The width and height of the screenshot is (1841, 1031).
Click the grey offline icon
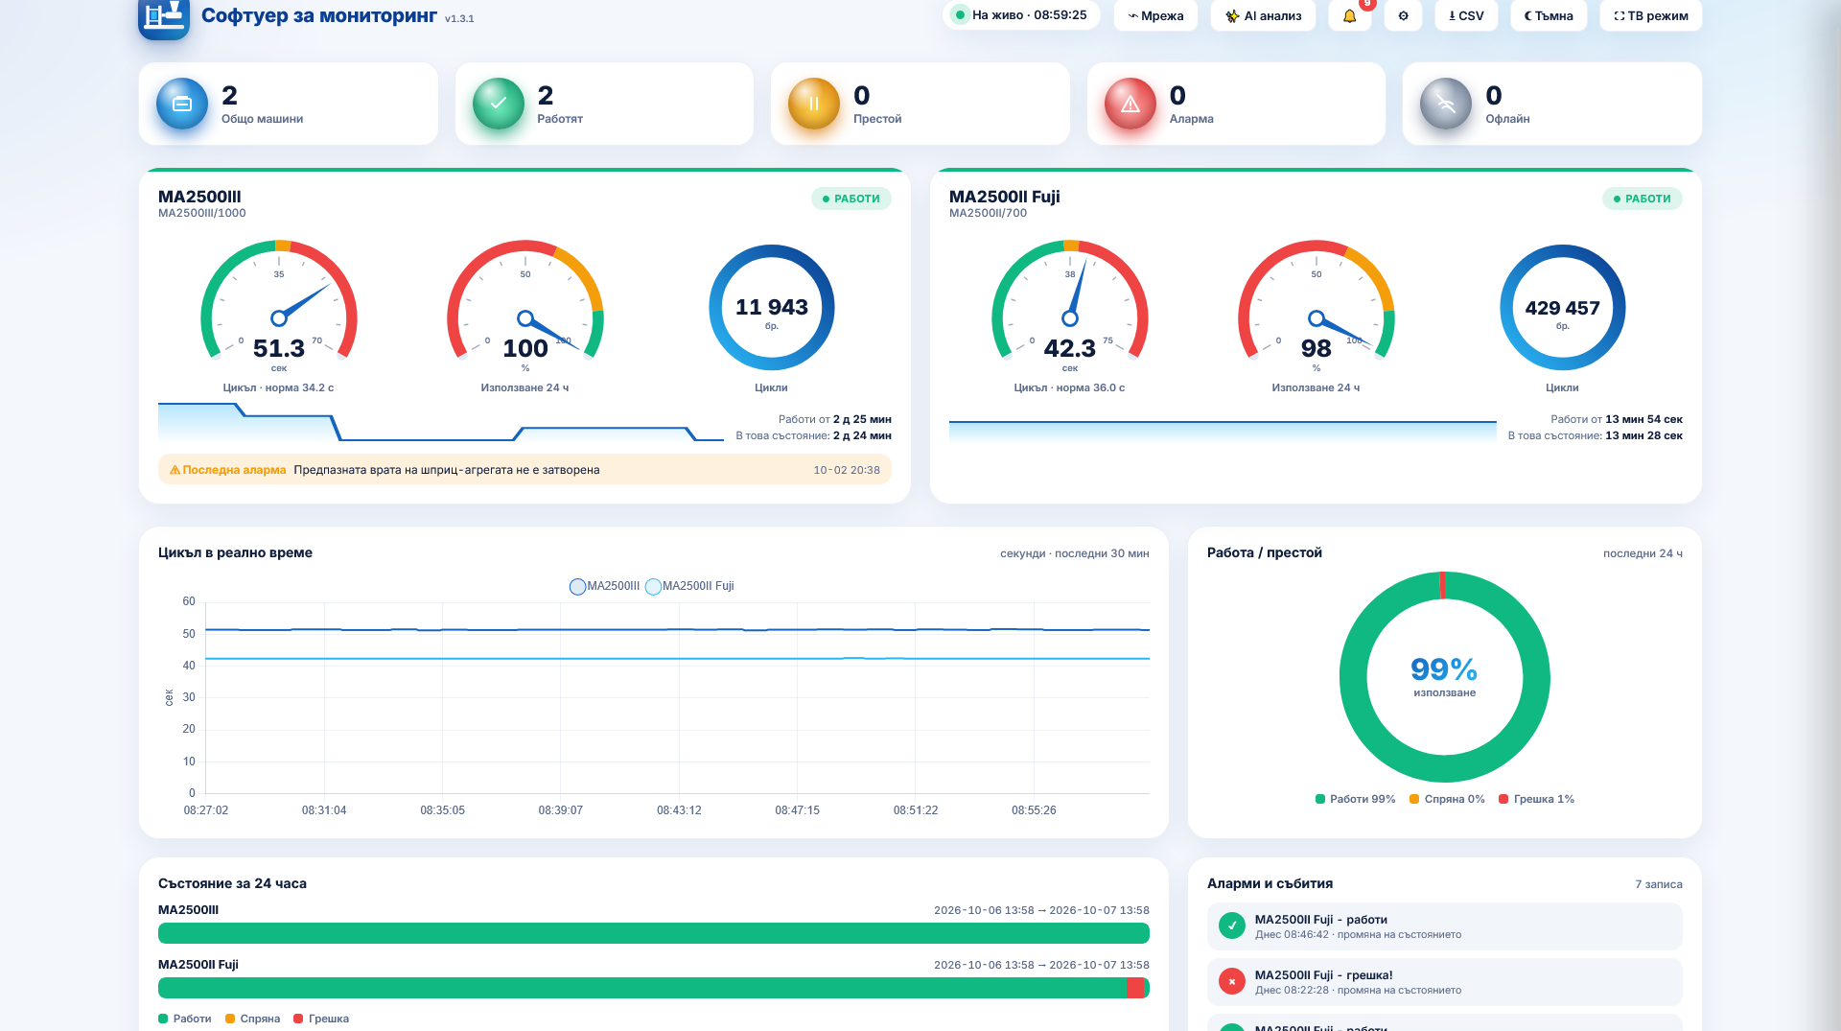(x=1446, y=104)
